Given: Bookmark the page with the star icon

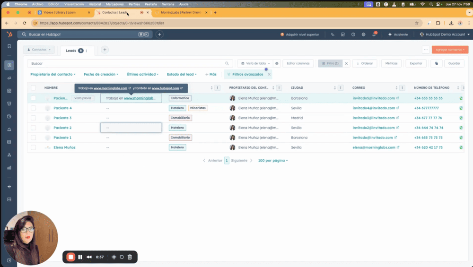Looking at the screenshot, I should (417, 23).
